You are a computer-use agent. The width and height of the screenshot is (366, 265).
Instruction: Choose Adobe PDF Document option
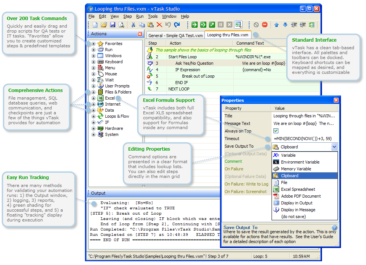(301, 196)
